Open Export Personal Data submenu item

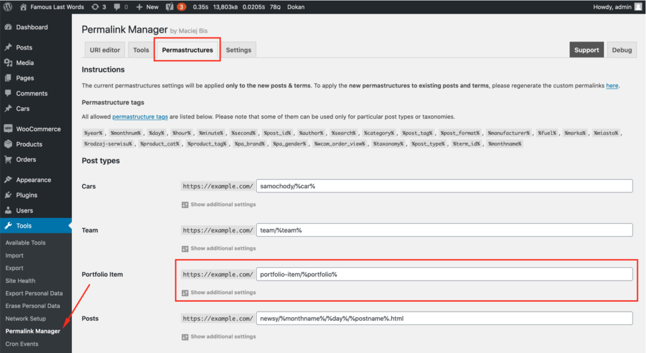[34, 293]
